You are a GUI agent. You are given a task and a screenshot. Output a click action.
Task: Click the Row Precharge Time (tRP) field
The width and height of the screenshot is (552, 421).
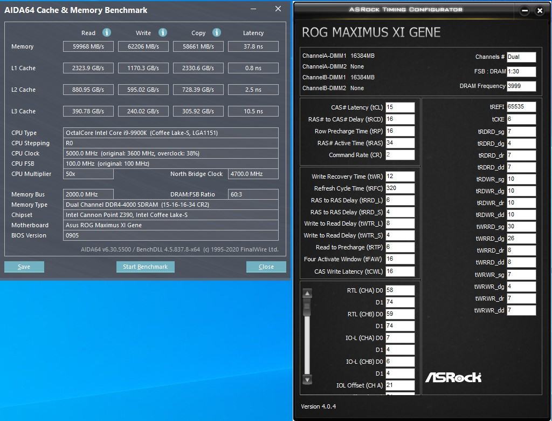[401, 131]
